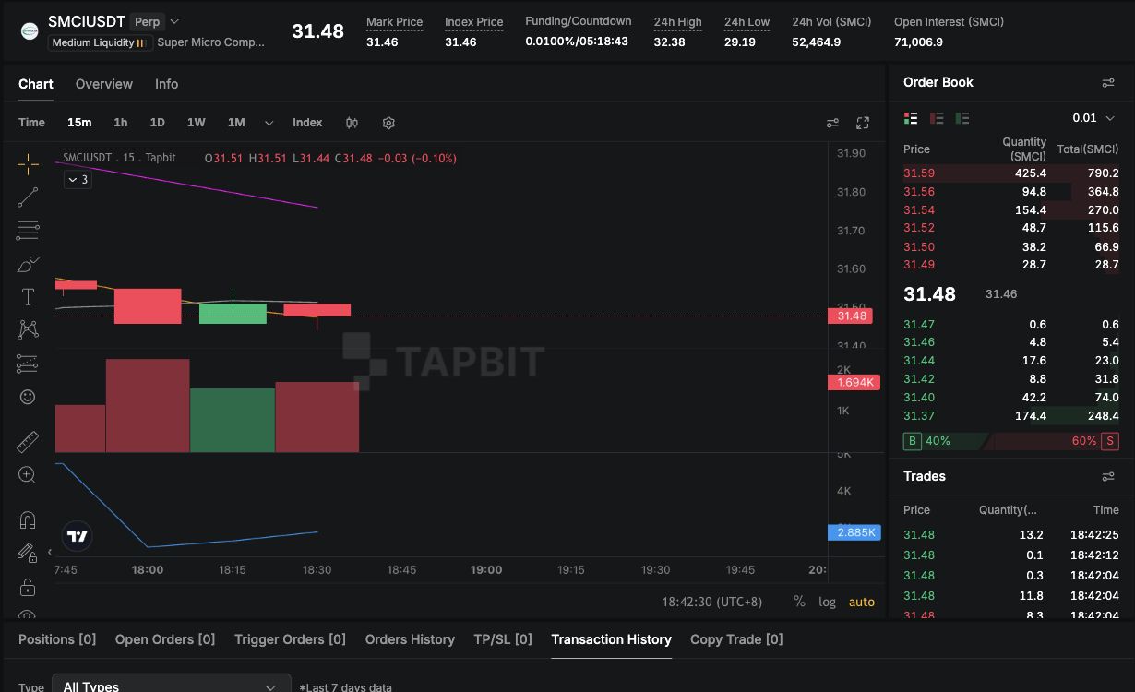Collapse the drawing toolbar arrow
Viewport: 1135px width, 692px height.
(49, 553)
